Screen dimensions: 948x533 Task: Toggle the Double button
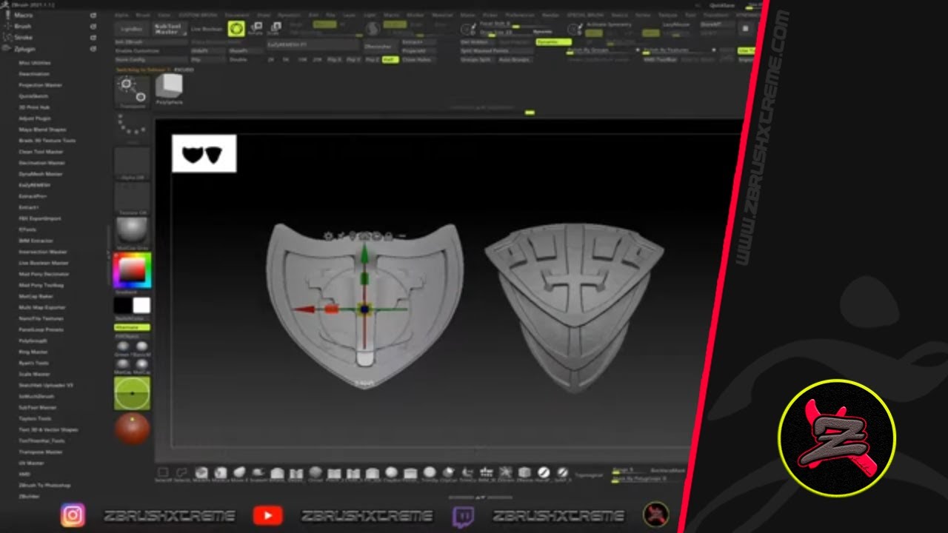point(238,59)
